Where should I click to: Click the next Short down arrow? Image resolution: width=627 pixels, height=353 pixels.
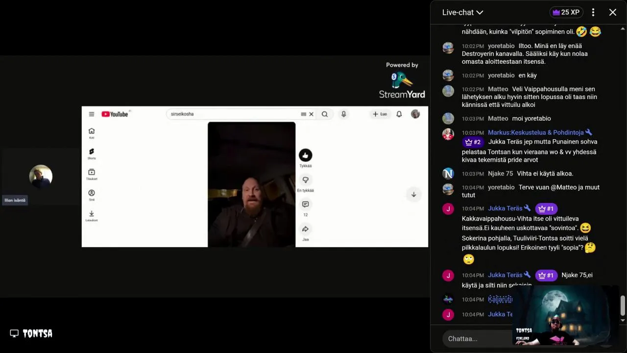click(413, 195)
